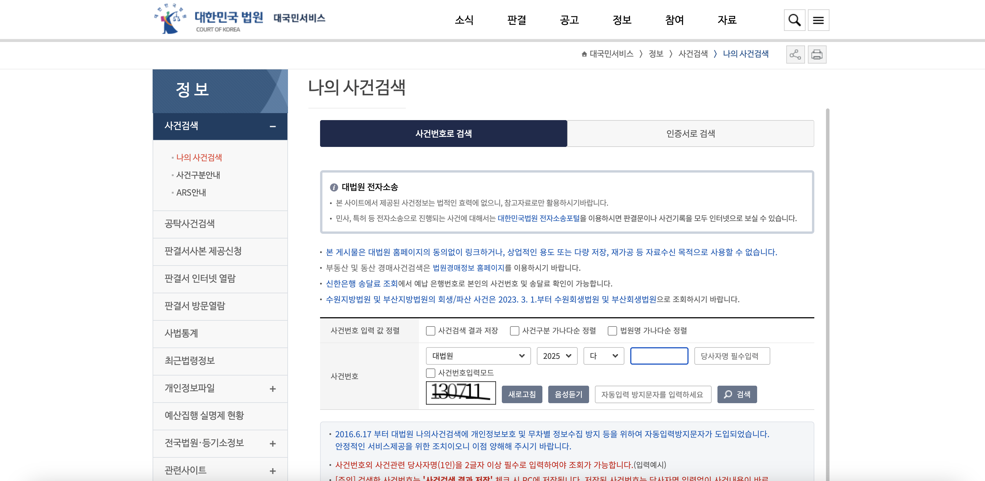Open 법원경매정보 홈페이지 link
The height and width of the screenshot is (481, 985).
click(x=468, y=268)
